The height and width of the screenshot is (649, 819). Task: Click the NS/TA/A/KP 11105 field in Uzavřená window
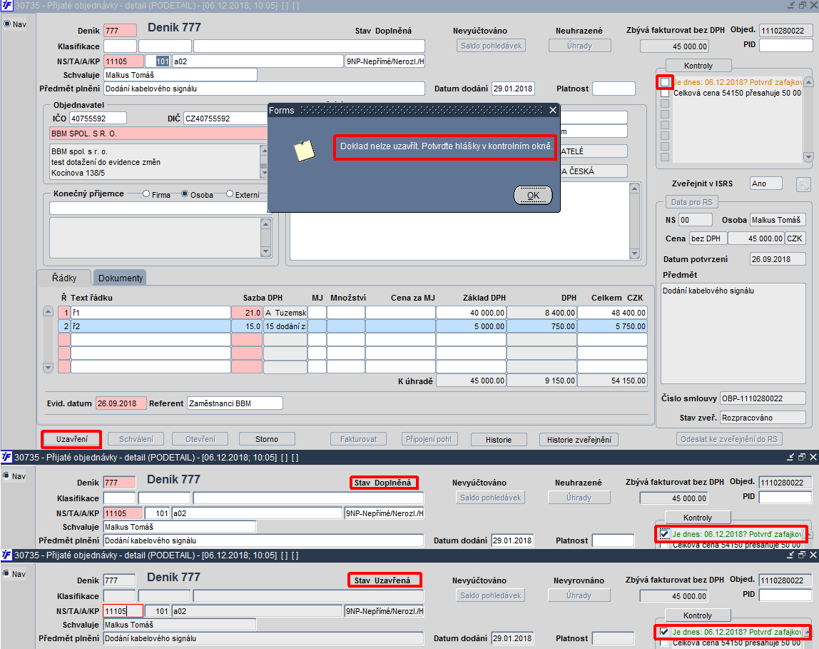[123, 611]
